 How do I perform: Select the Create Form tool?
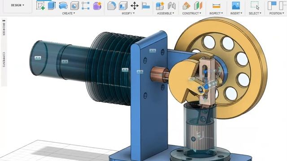pyautogui.click(x=97, y=6)
